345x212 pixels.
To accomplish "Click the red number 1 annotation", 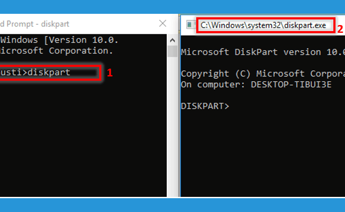I will click(x=110, y=73).
